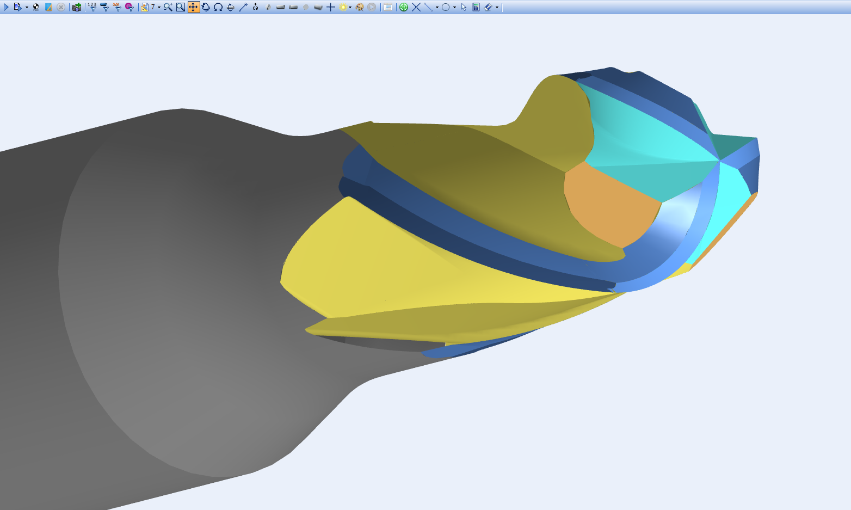Click the blue play/start simulation arrow

7,7
